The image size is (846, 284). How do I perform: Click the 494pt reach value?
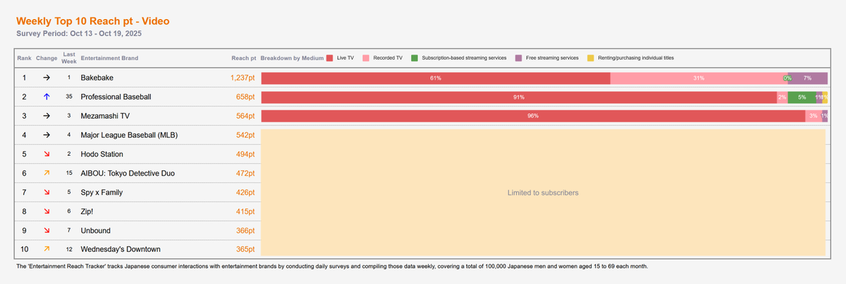point(245,154)
